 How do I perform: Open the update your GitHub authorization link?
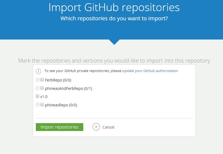click(150, 71)
